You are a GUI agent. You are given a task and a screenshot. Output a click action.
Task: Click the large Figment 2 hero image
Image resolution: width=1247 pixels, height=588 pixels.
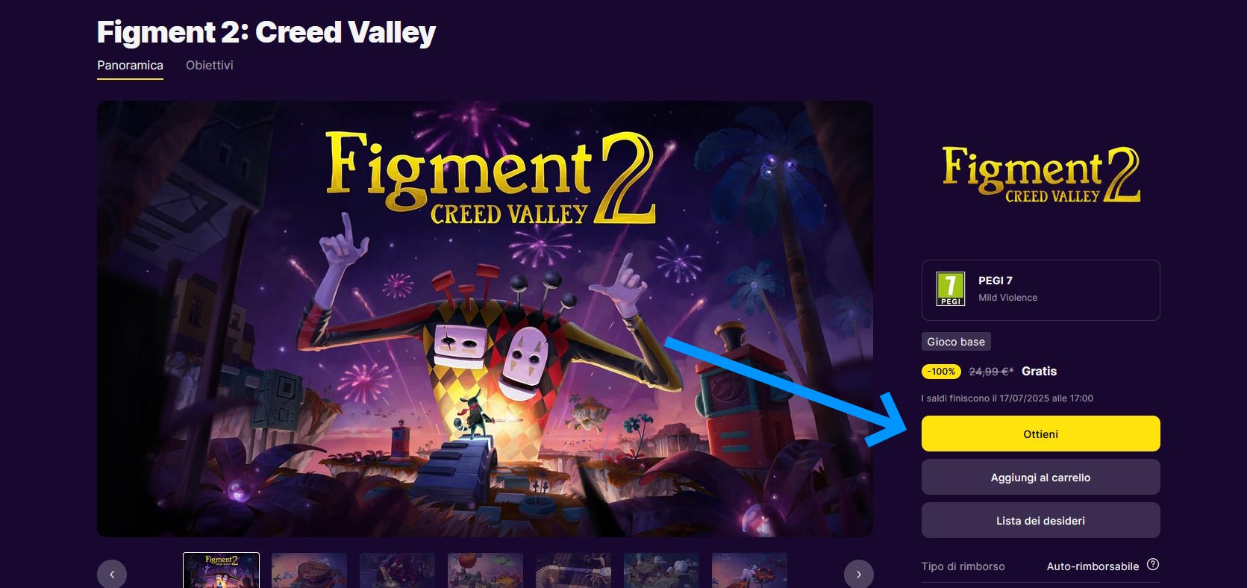[485, 319]
